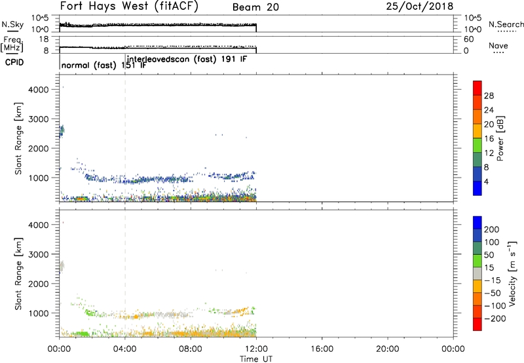
Task: Click the 'CPID' row label
Action: [14, 62]
